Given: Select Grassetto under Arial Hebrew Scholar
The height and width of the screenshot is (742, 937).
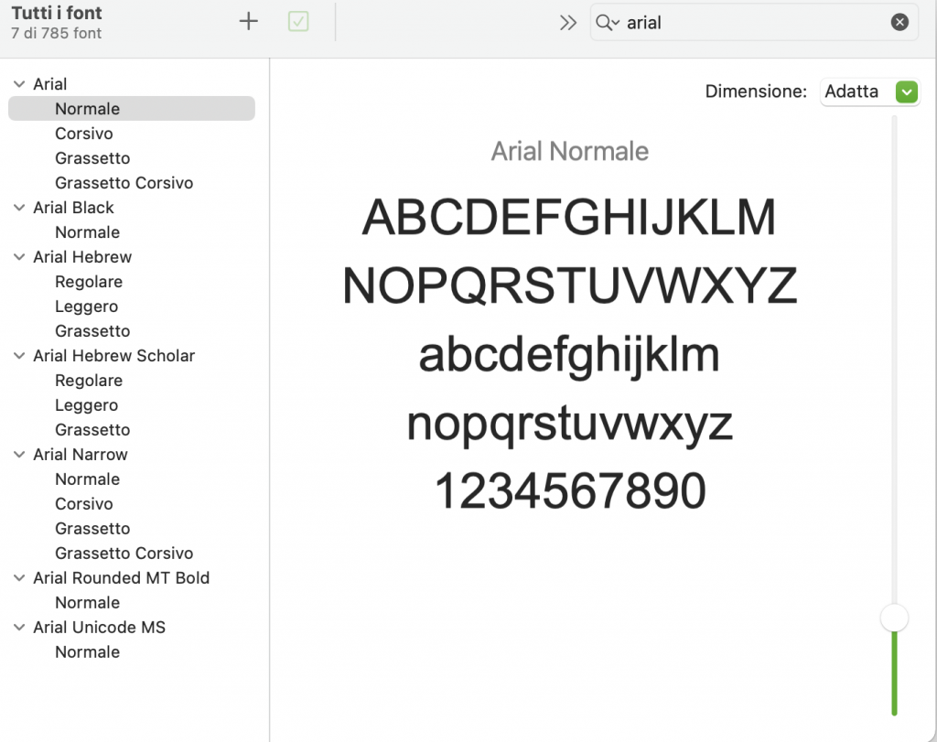Looking at the screenshot, I should (132, 430).
